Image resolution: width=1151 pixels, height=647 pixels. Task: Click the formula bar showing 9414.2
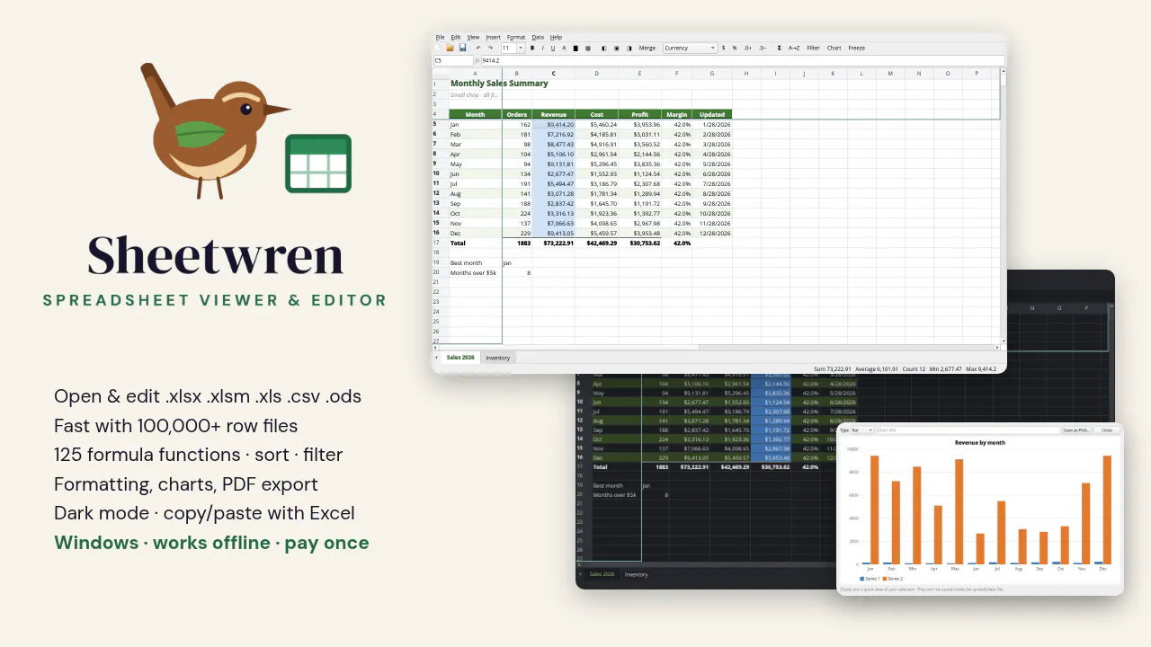(742, 60)
